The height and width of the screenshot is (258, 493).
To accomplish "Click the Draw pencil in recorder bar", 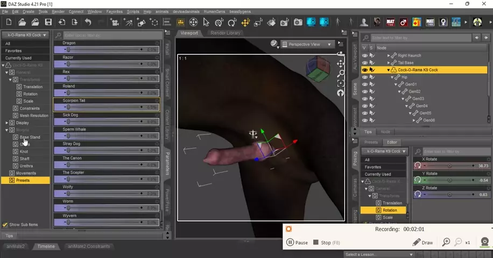I will 422,242.
